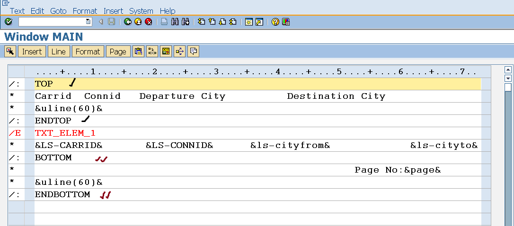Open the Edit menu
The width and height of the screenshot is (514, 226).
pyautogui.click(x=37, y=11)
